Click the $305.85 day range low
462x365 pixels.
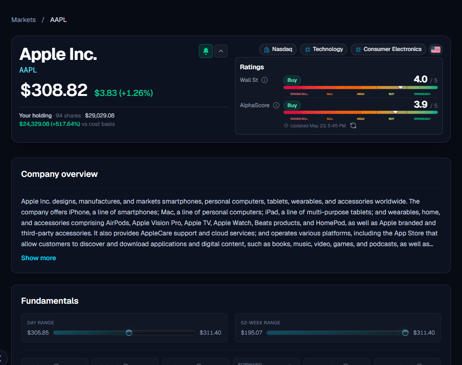[38, 333]
